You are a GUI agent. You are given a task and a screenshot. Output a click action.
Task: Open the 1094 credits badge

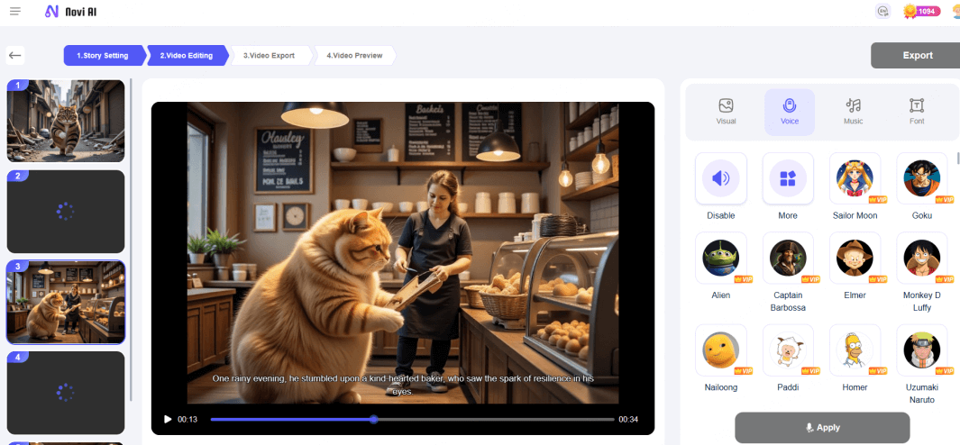pyautogui.click(x=921, y=11)
